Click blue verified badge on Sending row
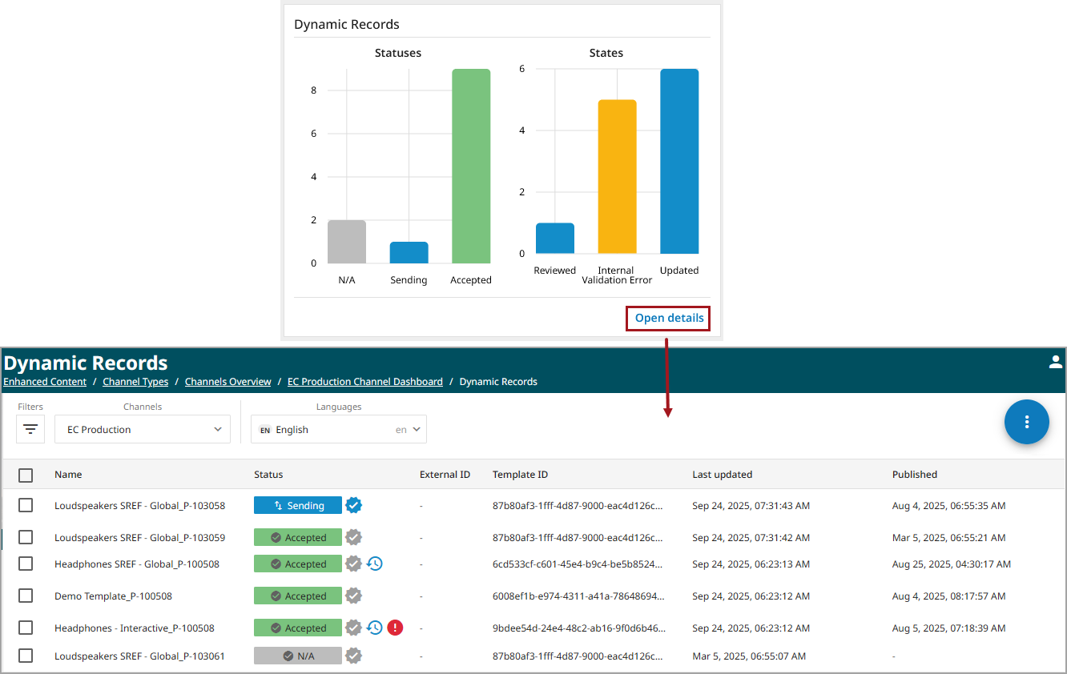The height and width of the screenshot is (674, 1067). click(353, 506)
